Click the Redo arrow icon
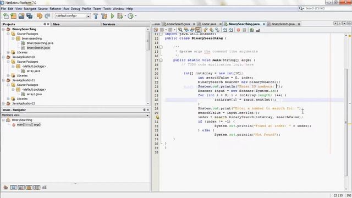This screenshot has width=352, height=198. click(47, 16)
